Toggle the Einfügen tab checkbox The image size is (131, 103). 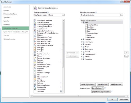click(83, 39)
